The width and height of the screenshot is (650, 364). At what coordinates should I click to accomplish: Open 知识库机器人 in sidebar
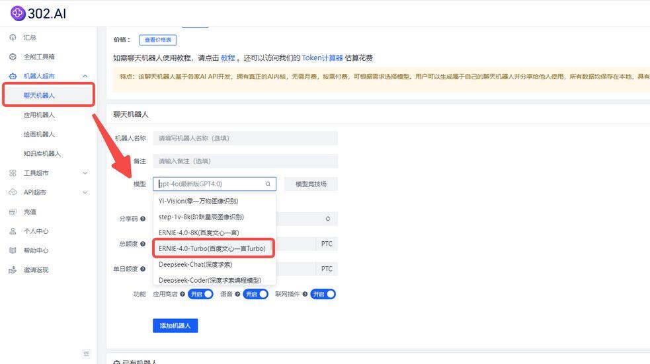point(42,154)
